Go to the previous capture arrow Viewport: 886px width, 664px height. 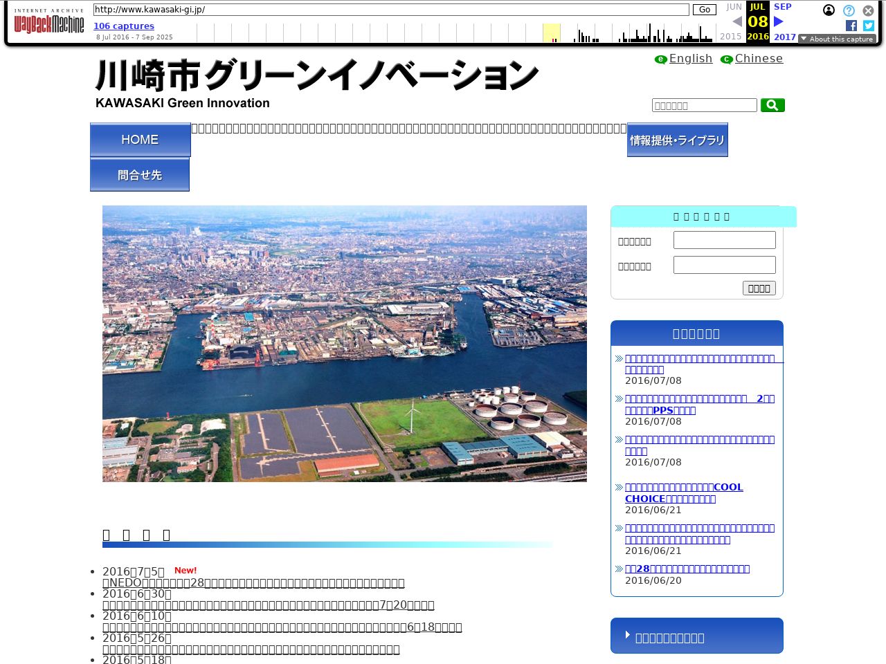point(737,21)
